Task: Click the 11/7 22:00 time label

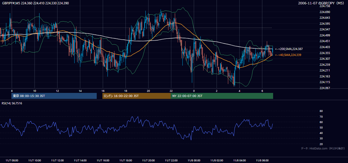Action: click(171, 161)
